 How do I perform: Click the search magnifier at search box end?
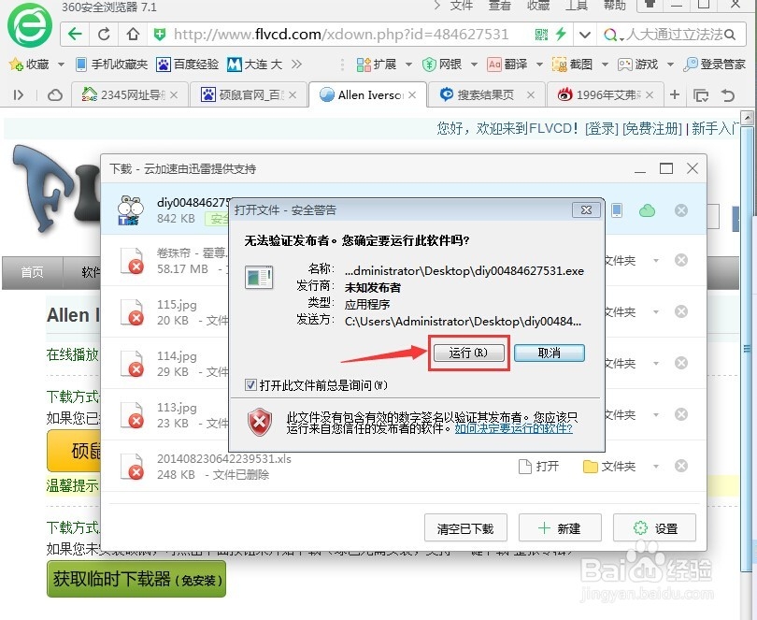(x=730, y=35)
